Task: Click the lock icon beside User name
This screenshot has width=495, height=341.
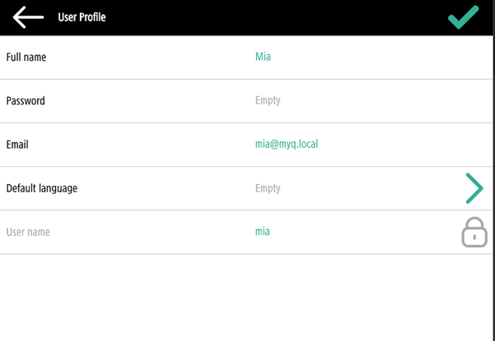Action: click(474, 233)
